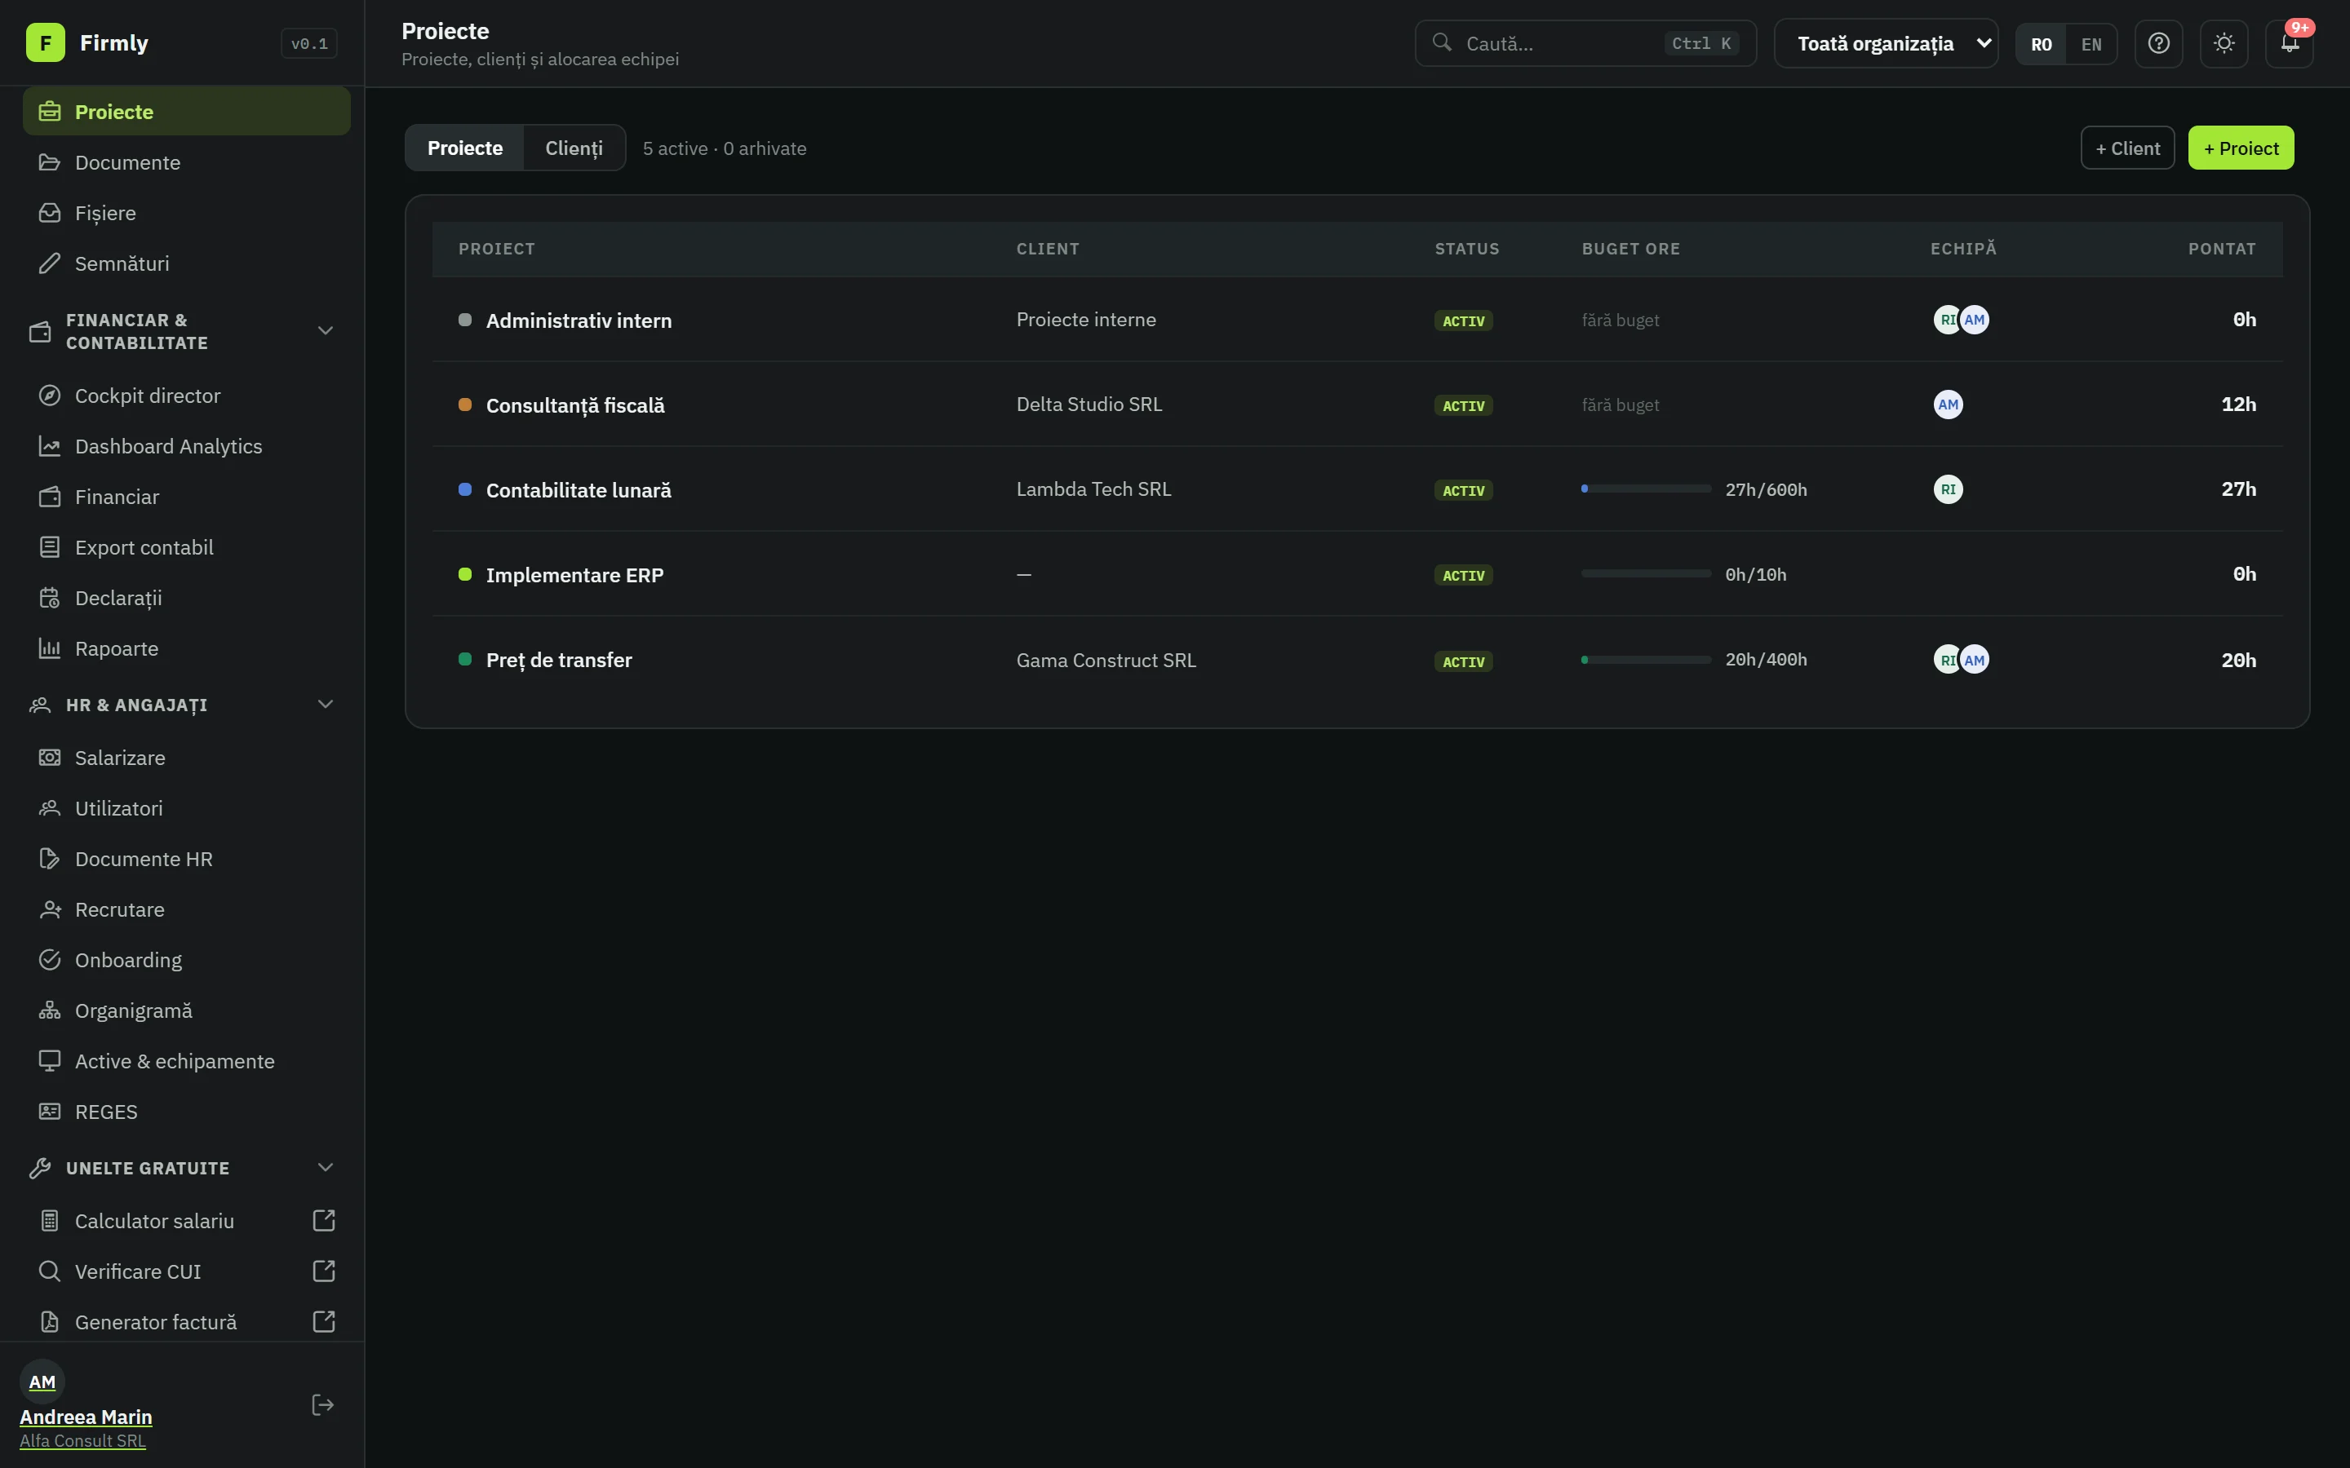Viewport: 2350px width, 1468px height.
Task: Click the Preț de transfer 20h/400h progress bar
Action: [1646, 661]
